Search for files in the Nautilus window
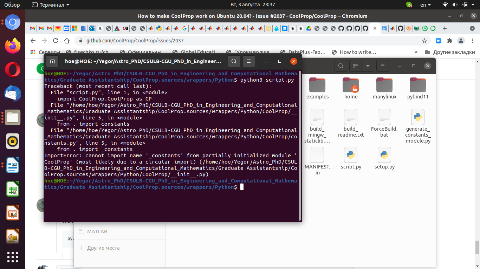This screenshot has width=480, height=269. point(340,65)
